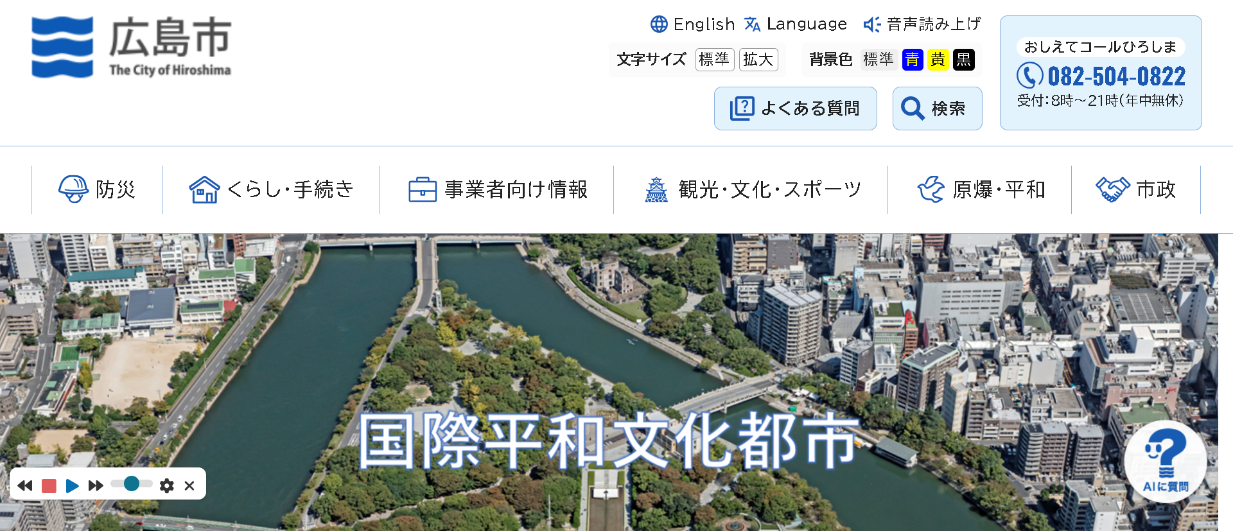Select the yellow 黄 background color
The width and height of the screenshot is (1233, 531).
pos(938,60)
